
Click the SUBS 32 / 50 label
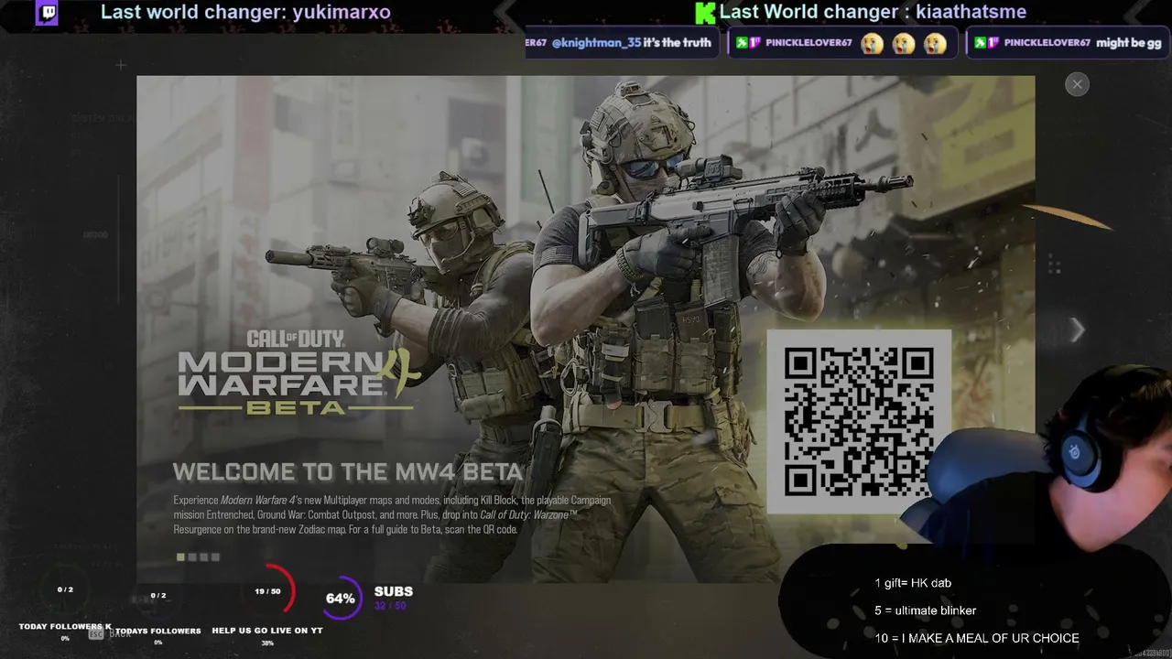click(393, 598)
